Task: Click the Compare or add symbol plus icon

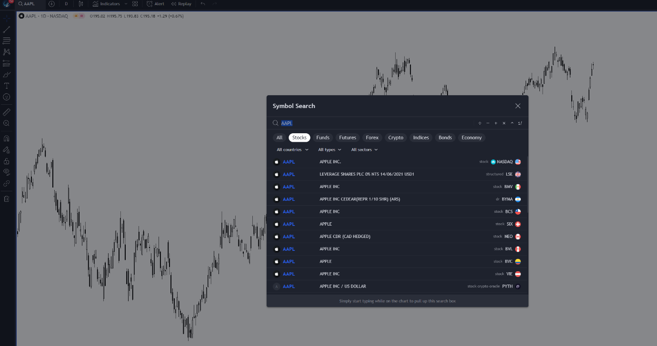Action: click(51, 4)
